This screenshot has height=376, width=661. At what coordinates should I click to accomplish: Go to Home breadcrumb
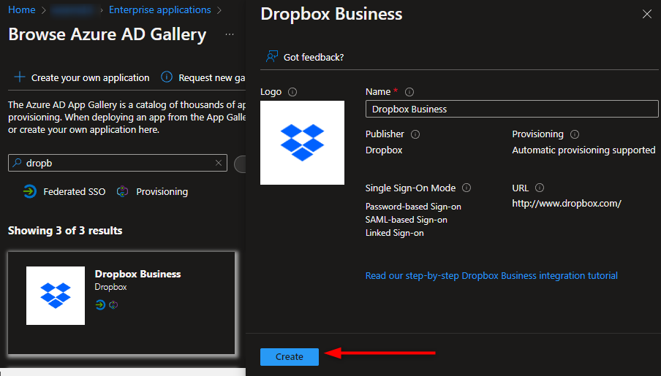pos(21,10)
